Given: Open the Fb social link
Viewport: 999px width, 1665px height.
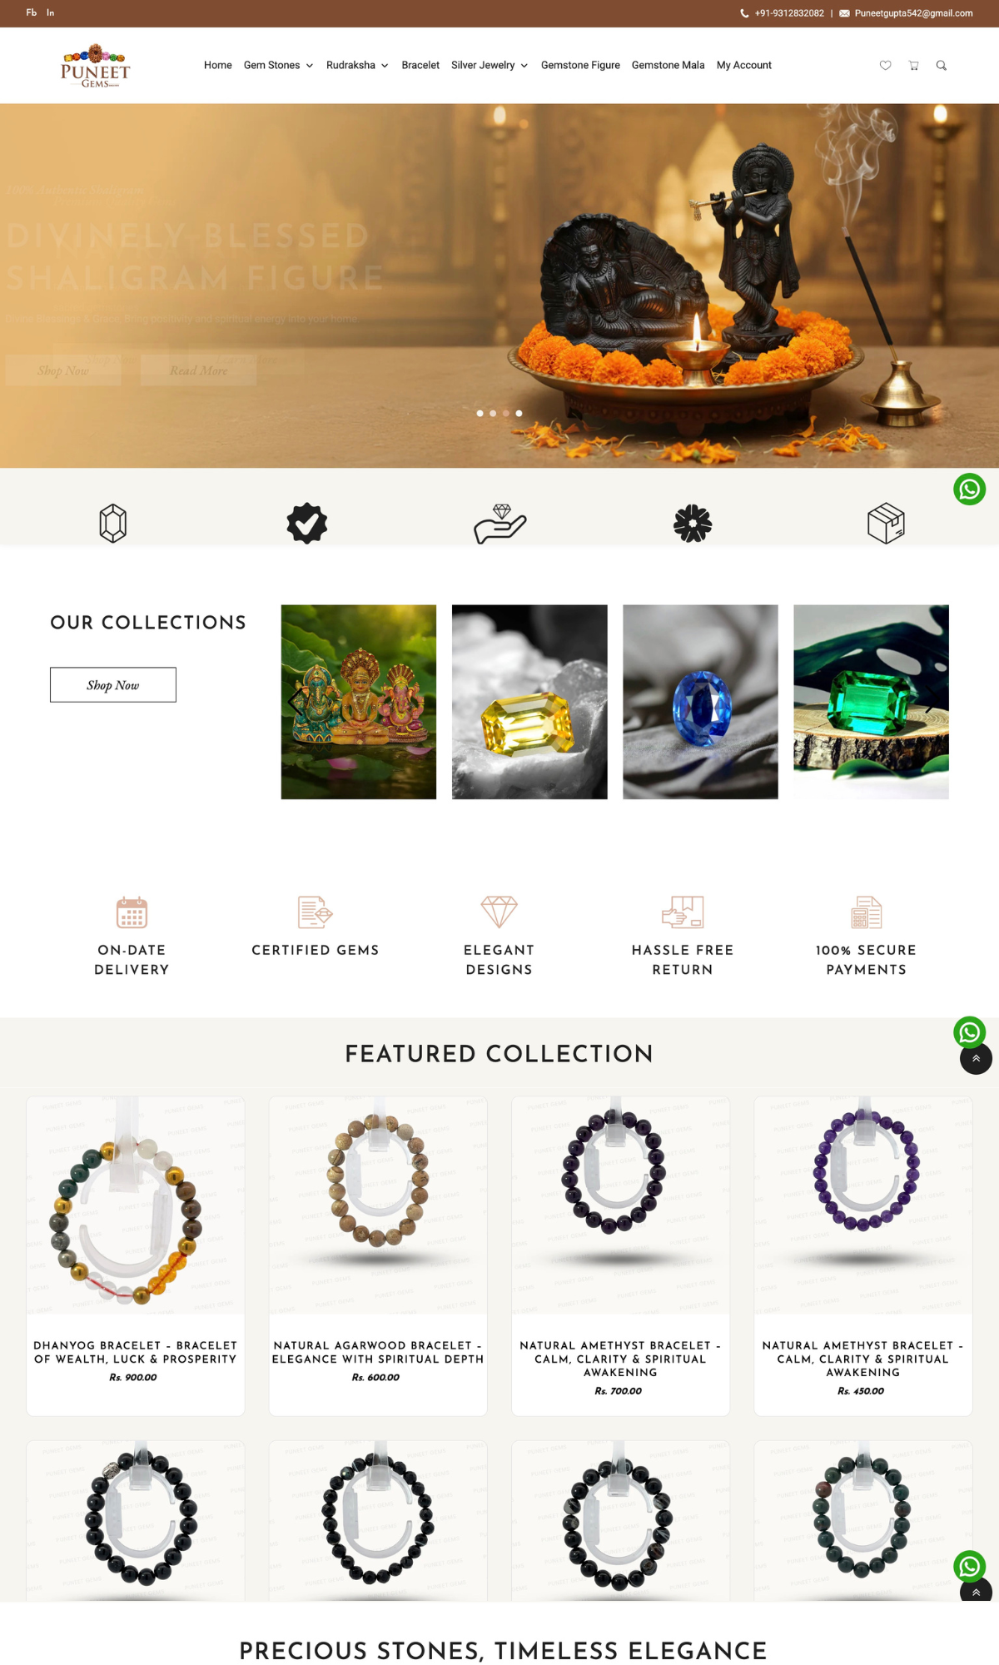Looking at the screenshot, I should pyautogui.click(x=32, y=12).
